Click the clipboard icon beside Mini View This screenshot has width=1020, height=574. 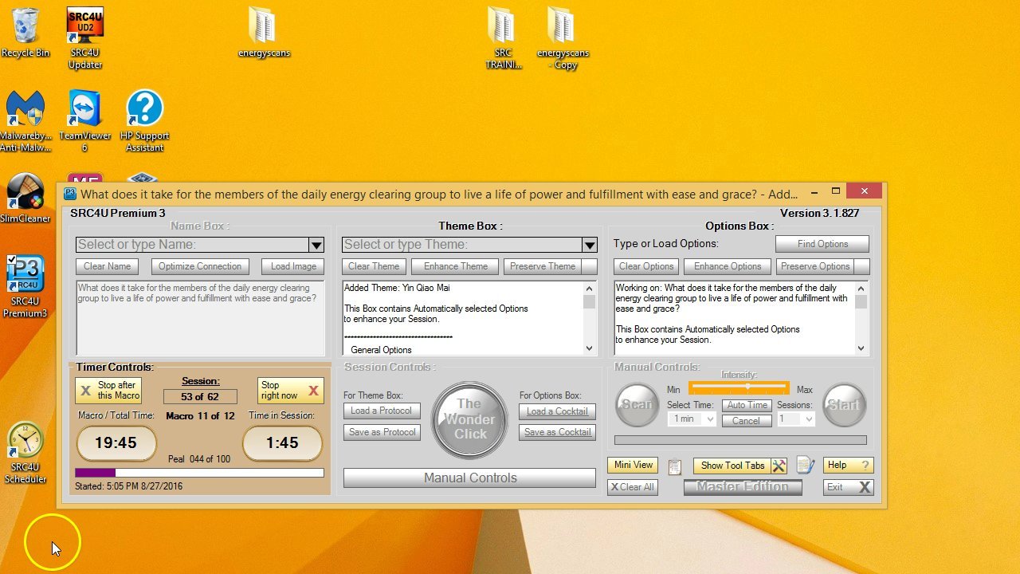(x=675, y=466)
